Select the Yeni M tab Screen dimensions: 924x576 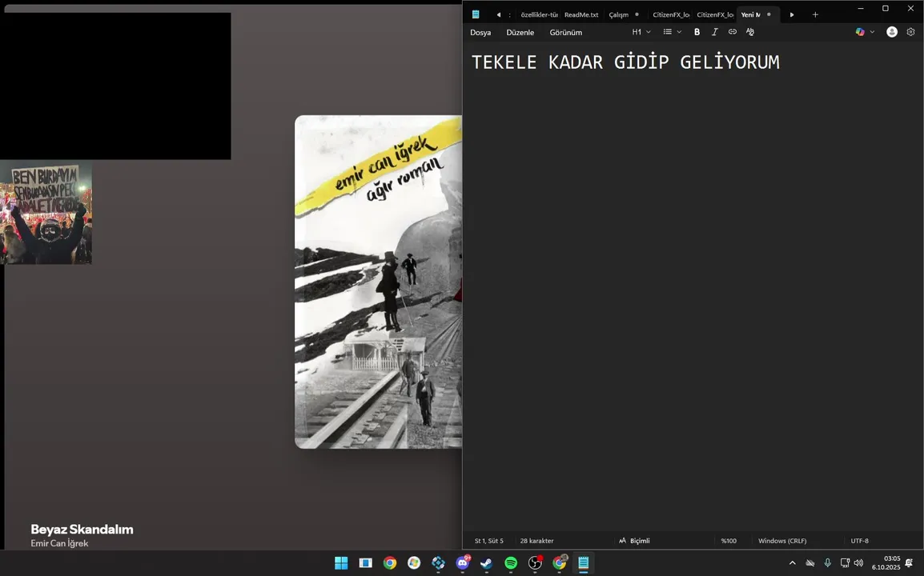(x=757, y=14)
